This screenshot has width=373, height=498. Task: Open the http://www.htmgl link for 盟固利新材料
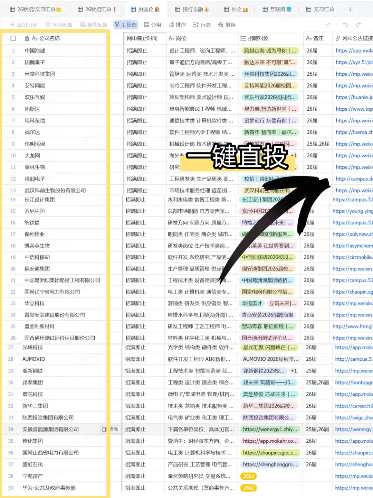pos(353,326)
